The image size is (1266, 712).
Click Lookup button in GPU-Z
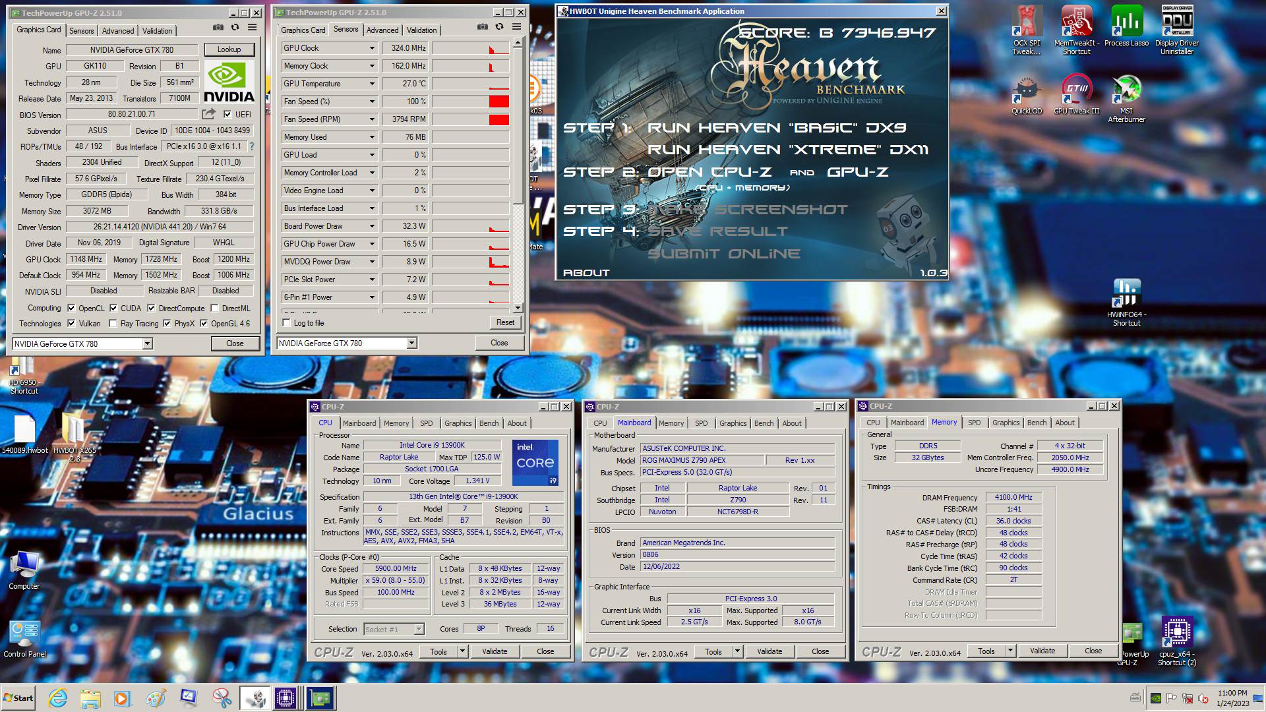(x=229, y=49)
